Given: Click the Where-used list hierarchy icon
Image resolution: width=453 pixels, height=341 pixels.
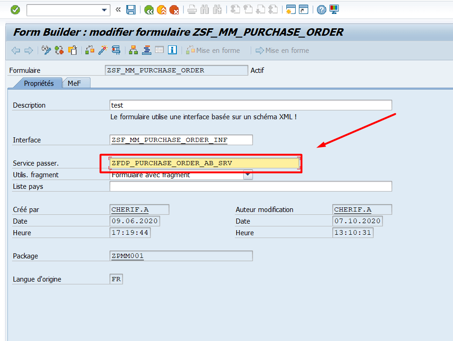Looking at the screenshot, I should click(133, 50).
